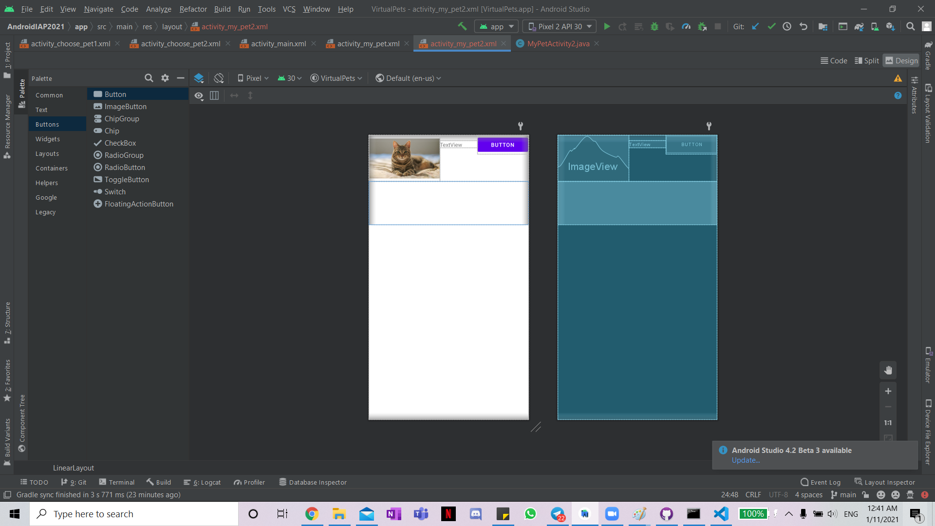
Task: Run the app with green play icon
Action: 607,27
